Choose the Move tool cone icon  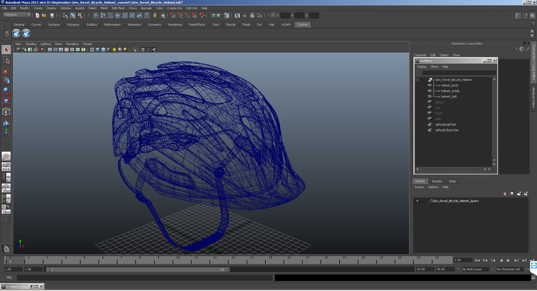(6, 81)
